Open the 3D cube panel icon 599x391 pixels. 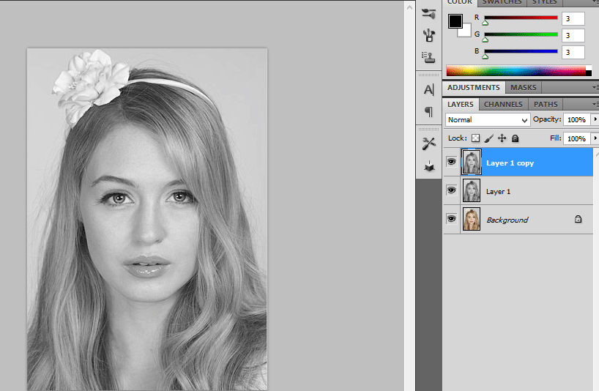429,166
